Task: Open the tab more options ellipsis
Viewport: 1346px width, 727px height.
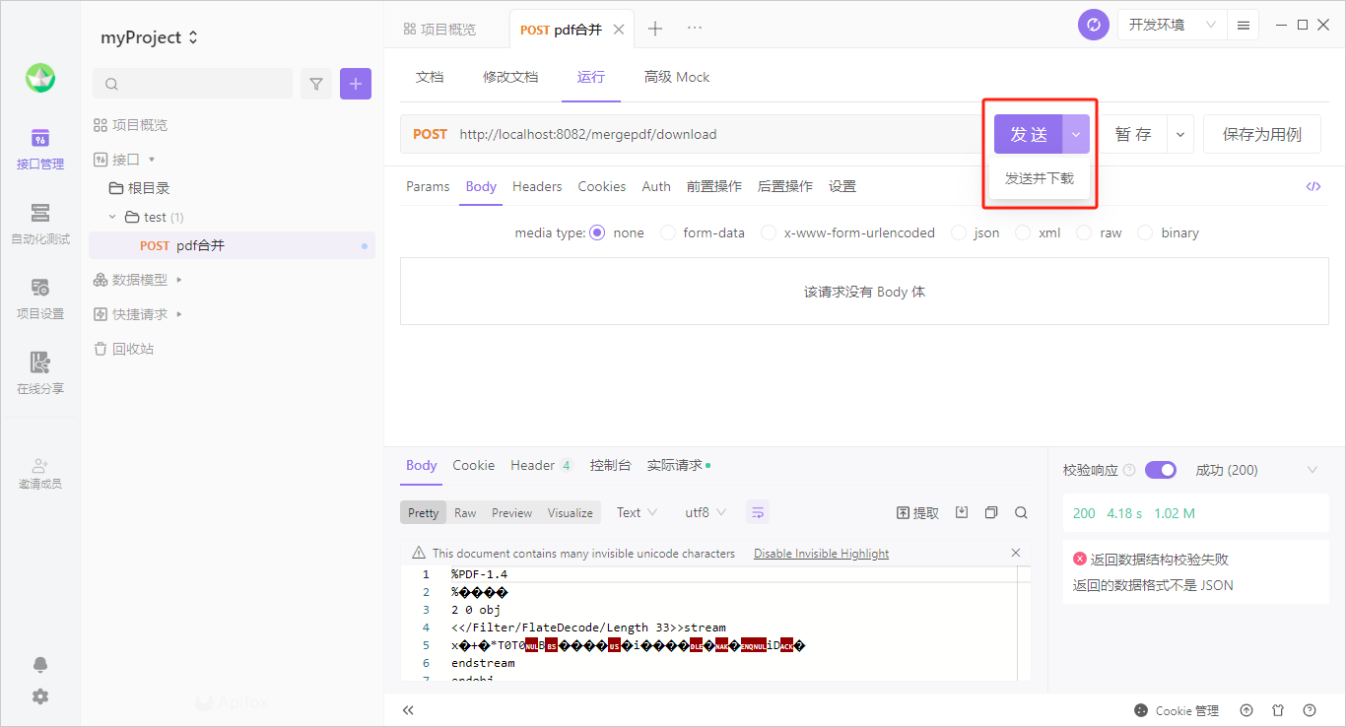Action: (x=695, y=29)
